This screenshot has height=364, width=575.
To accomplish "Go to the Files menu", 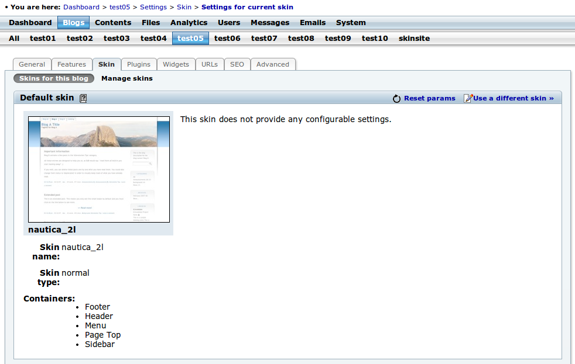I will tap(150, 23).
